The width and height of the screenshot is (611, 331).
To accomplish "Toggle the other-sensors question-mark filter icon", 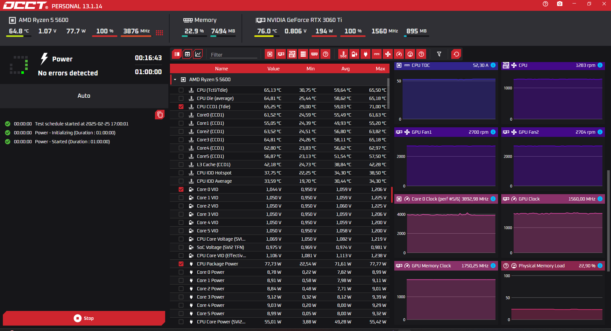I will click(x=421, y=54).
